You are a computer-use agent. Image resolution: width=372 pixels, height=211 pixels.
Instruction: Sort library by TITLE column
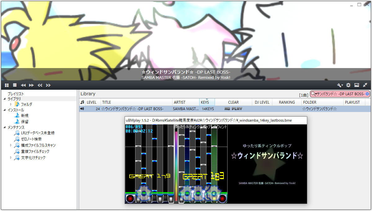(137, 102)
